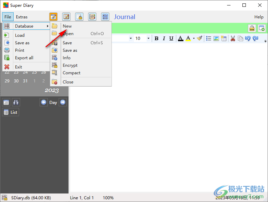
Task: Expand the Database submenu
Action: (27, 26)
